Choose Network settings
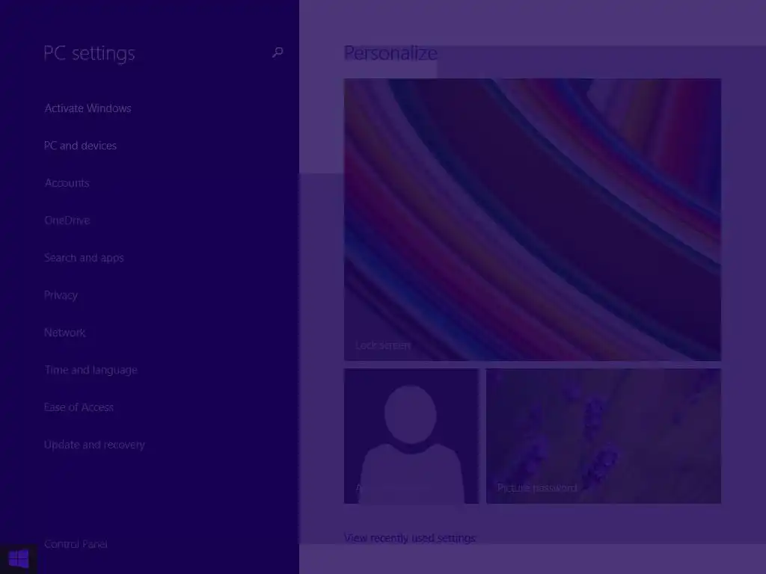 click(x=64, y=333)
